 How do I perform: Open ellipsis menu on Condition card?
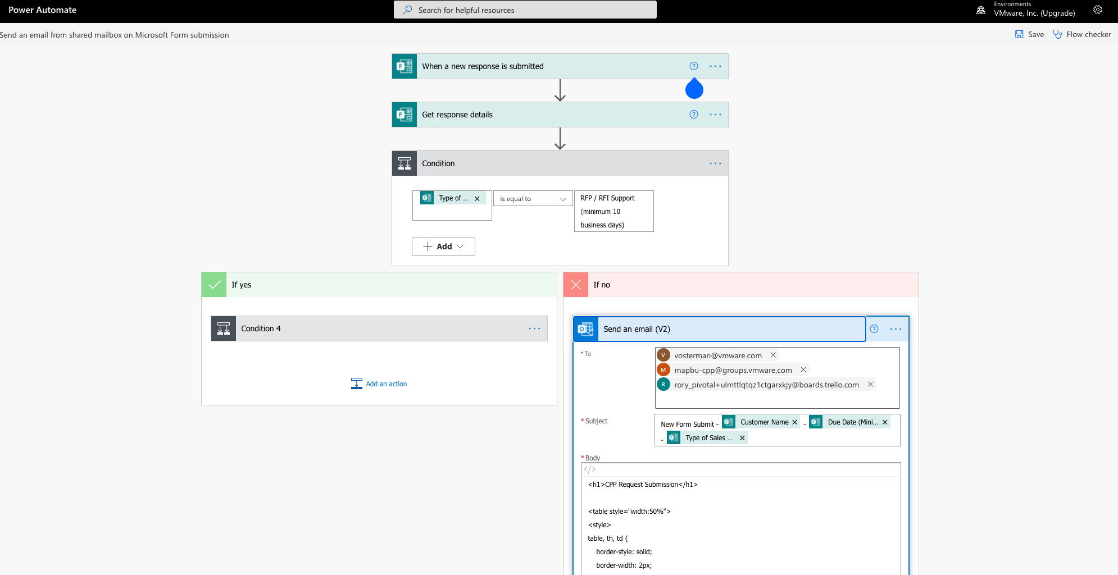click(715, 163)
